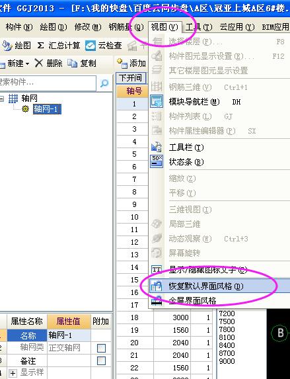Select 7200 in common values list

[x=227, y=314]
